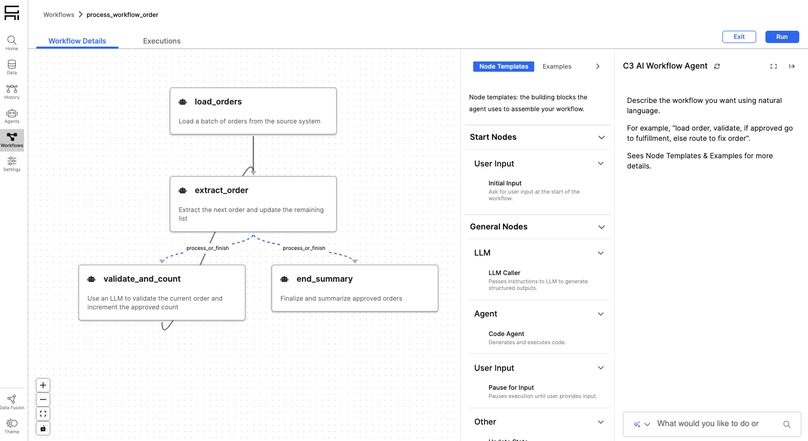Refresh the C3 AI Workflow Agent
Screen dimensions: 808x441
717,66
